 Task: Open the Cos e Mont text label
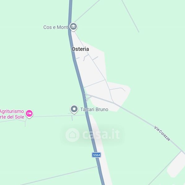(x=55, y=27)
